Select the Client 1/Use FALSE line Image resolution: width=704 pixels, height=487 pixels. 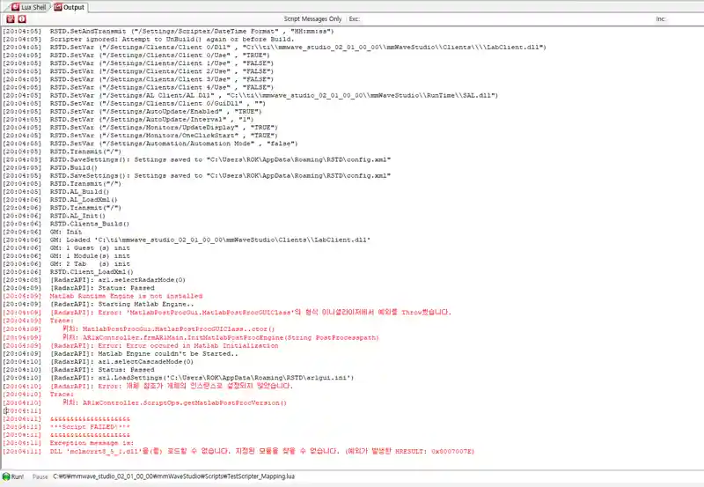pos(138,63)
